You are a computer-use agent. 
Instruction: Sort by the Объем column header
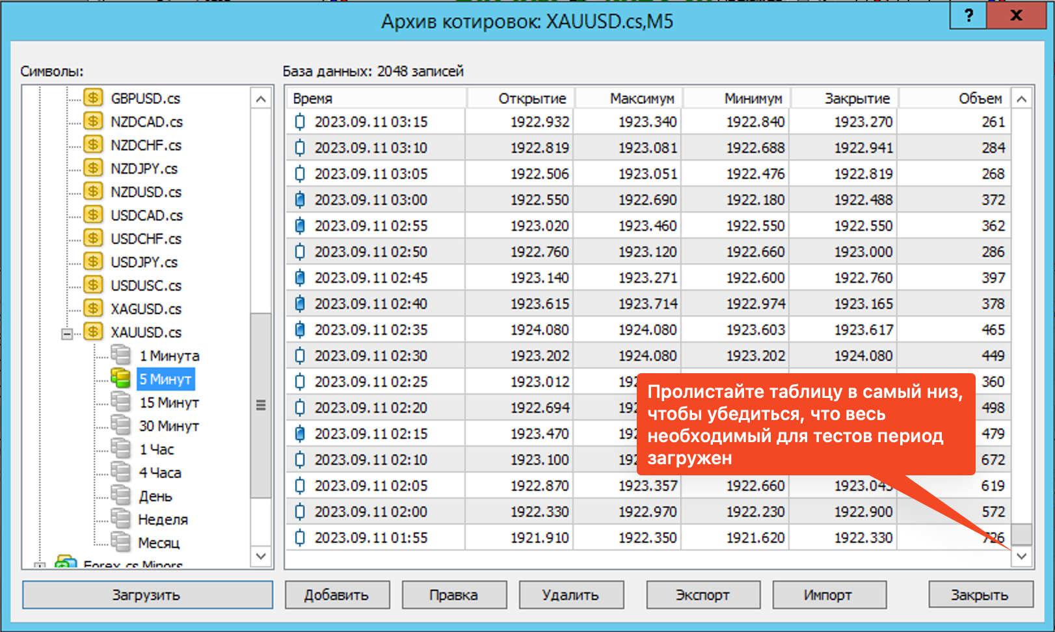[954, 99]
